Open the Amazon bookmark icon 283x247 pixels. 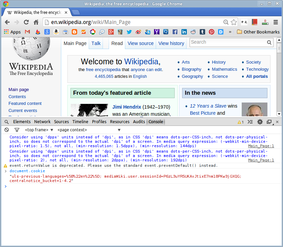(56, 32)
